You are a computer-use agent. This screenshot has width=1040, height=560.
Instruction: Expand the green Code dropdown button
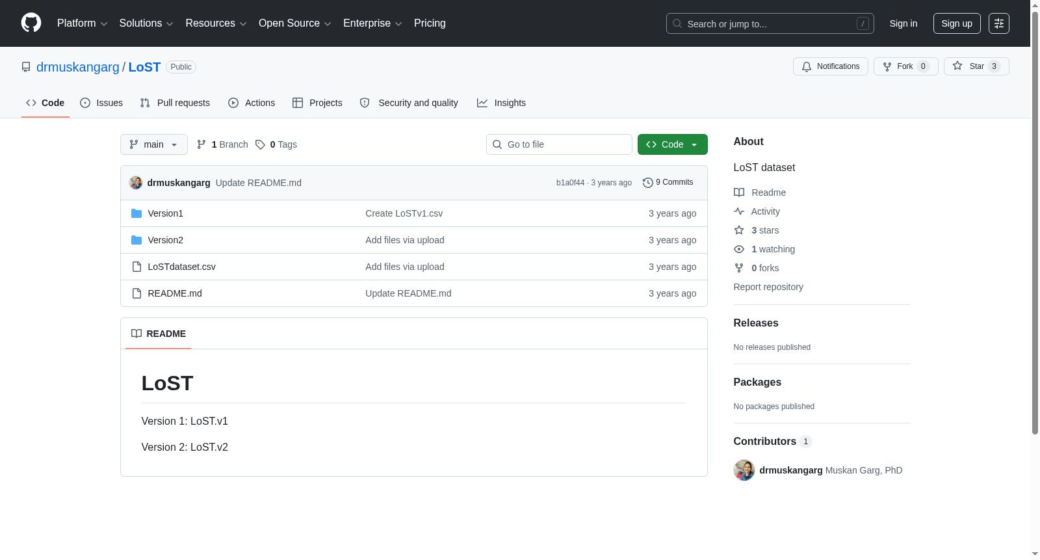point(673,144)
